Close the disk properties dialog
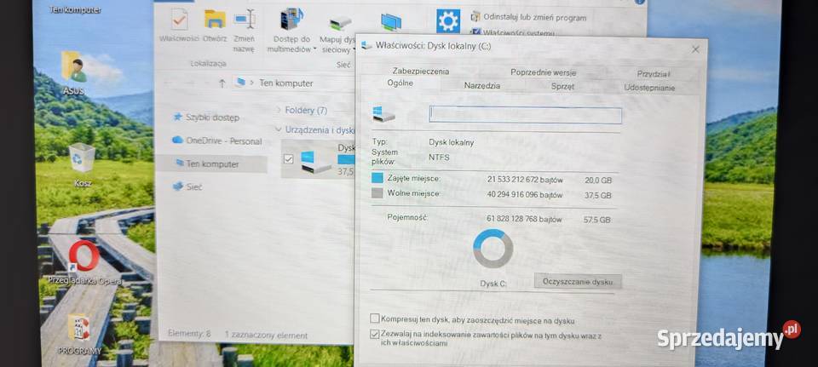Viewport: 818px width, 367px height. pyautogui.click(x=695, y=49)
